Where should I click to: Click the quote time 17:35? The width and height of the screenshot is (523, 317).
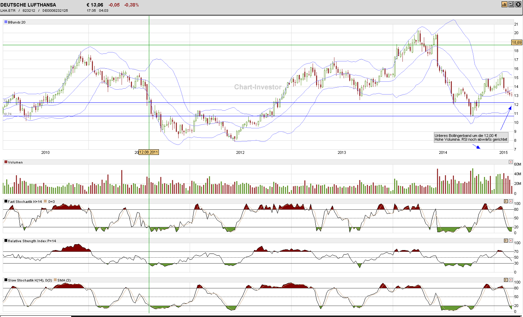[x=91, y=11]
